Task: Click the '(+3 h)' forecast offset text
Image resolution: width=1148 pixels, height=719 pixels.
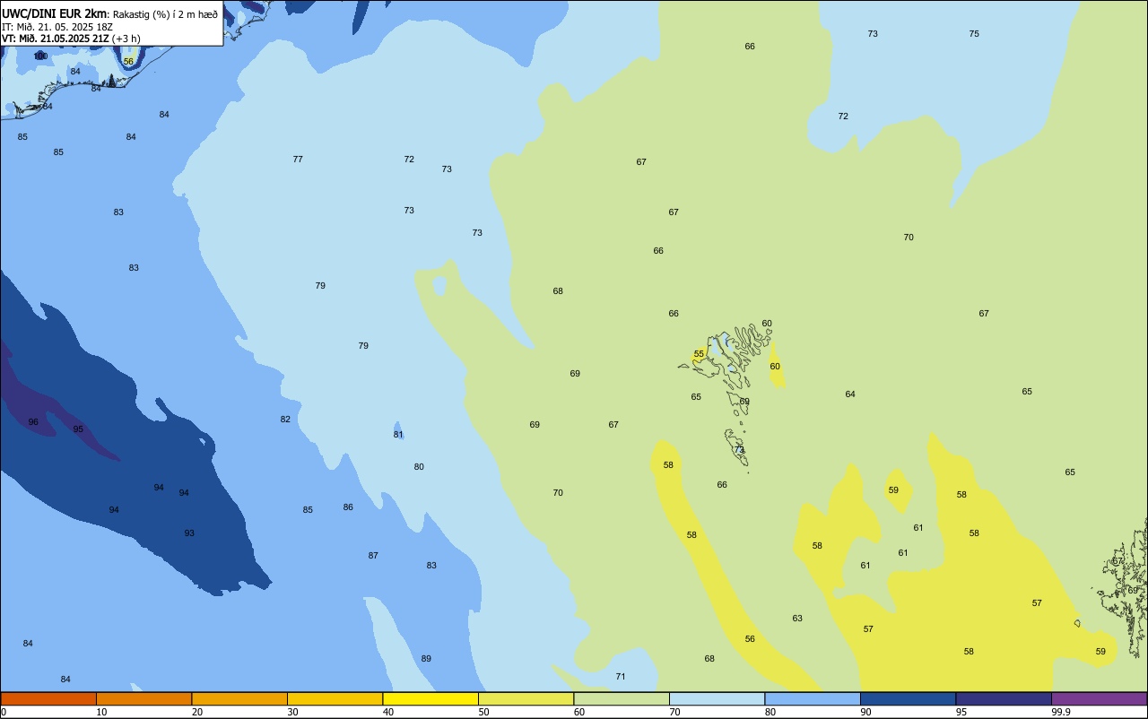Action: tap(126, 39)
